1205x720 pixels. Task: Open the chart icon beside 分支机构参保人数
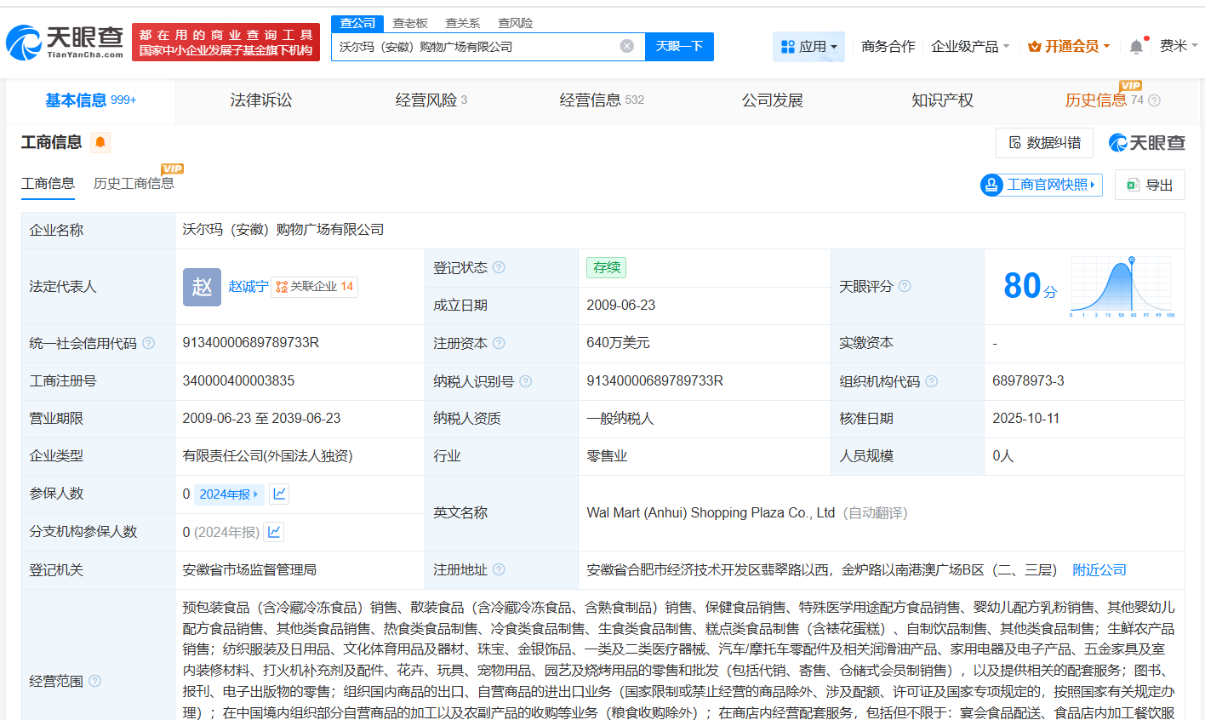click(273, 532)
